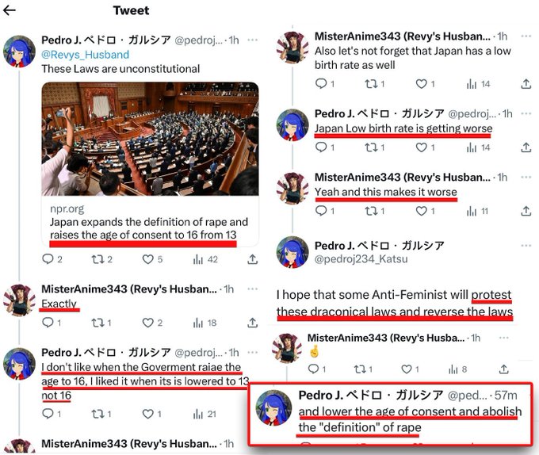Open more options on @pedroj234_Katsu main tweet

point(526,246)
